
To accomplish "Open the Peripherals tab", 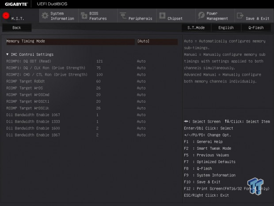I will pyautogui.click(x=137, y=16).
